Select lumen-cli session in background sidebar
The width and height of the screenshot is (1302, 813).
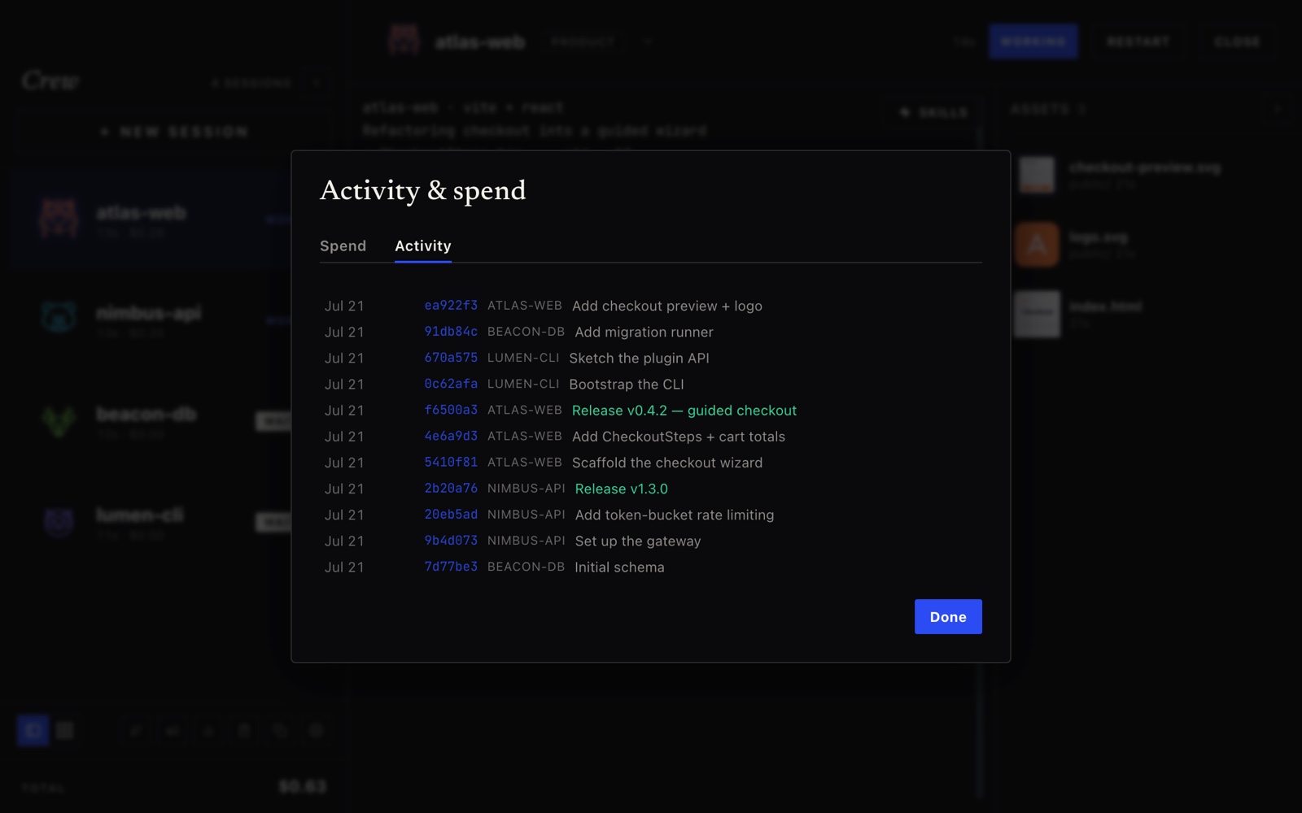click(x=151, y=522)
